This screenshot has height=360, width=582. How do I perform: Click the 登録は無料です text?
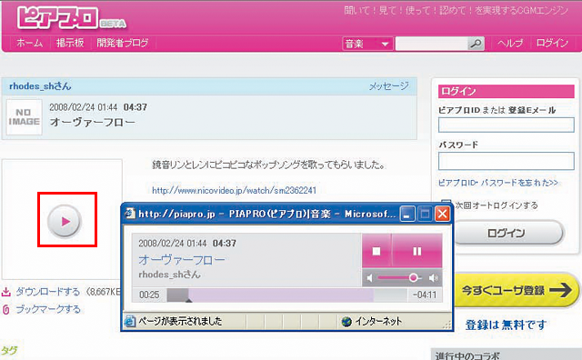click(x=506, y=325)
